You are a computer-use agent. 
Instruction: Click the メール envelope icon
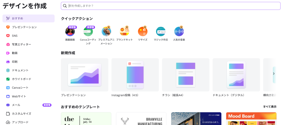[x=8, y=105]
